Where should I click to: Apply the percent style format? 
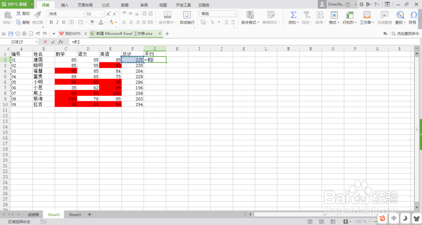pos(213,22)
